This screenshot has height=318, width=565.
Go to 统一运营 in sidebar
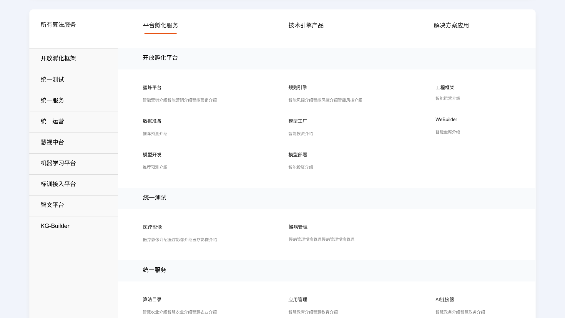coord(52,121)
